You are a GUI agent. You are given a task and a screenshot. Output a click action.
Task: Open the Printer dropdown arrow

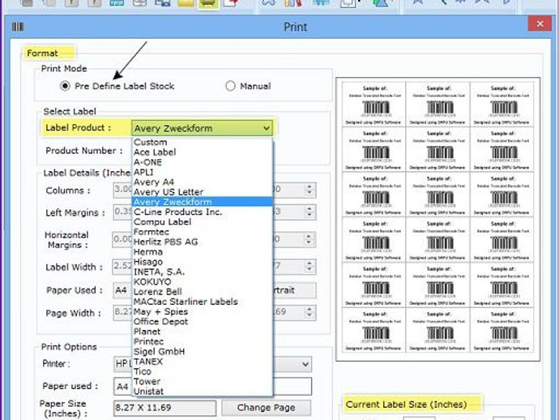coord(305,364)
